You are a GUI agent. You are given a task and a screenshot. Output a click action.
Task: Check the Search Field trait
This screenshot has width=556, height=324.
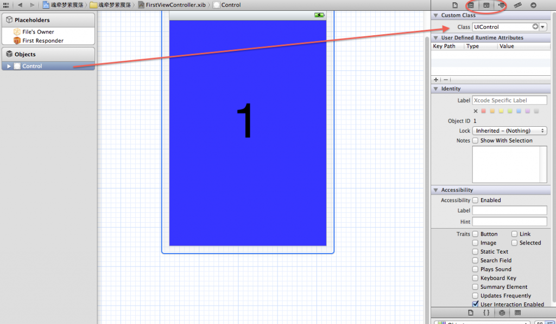[475, 260]
